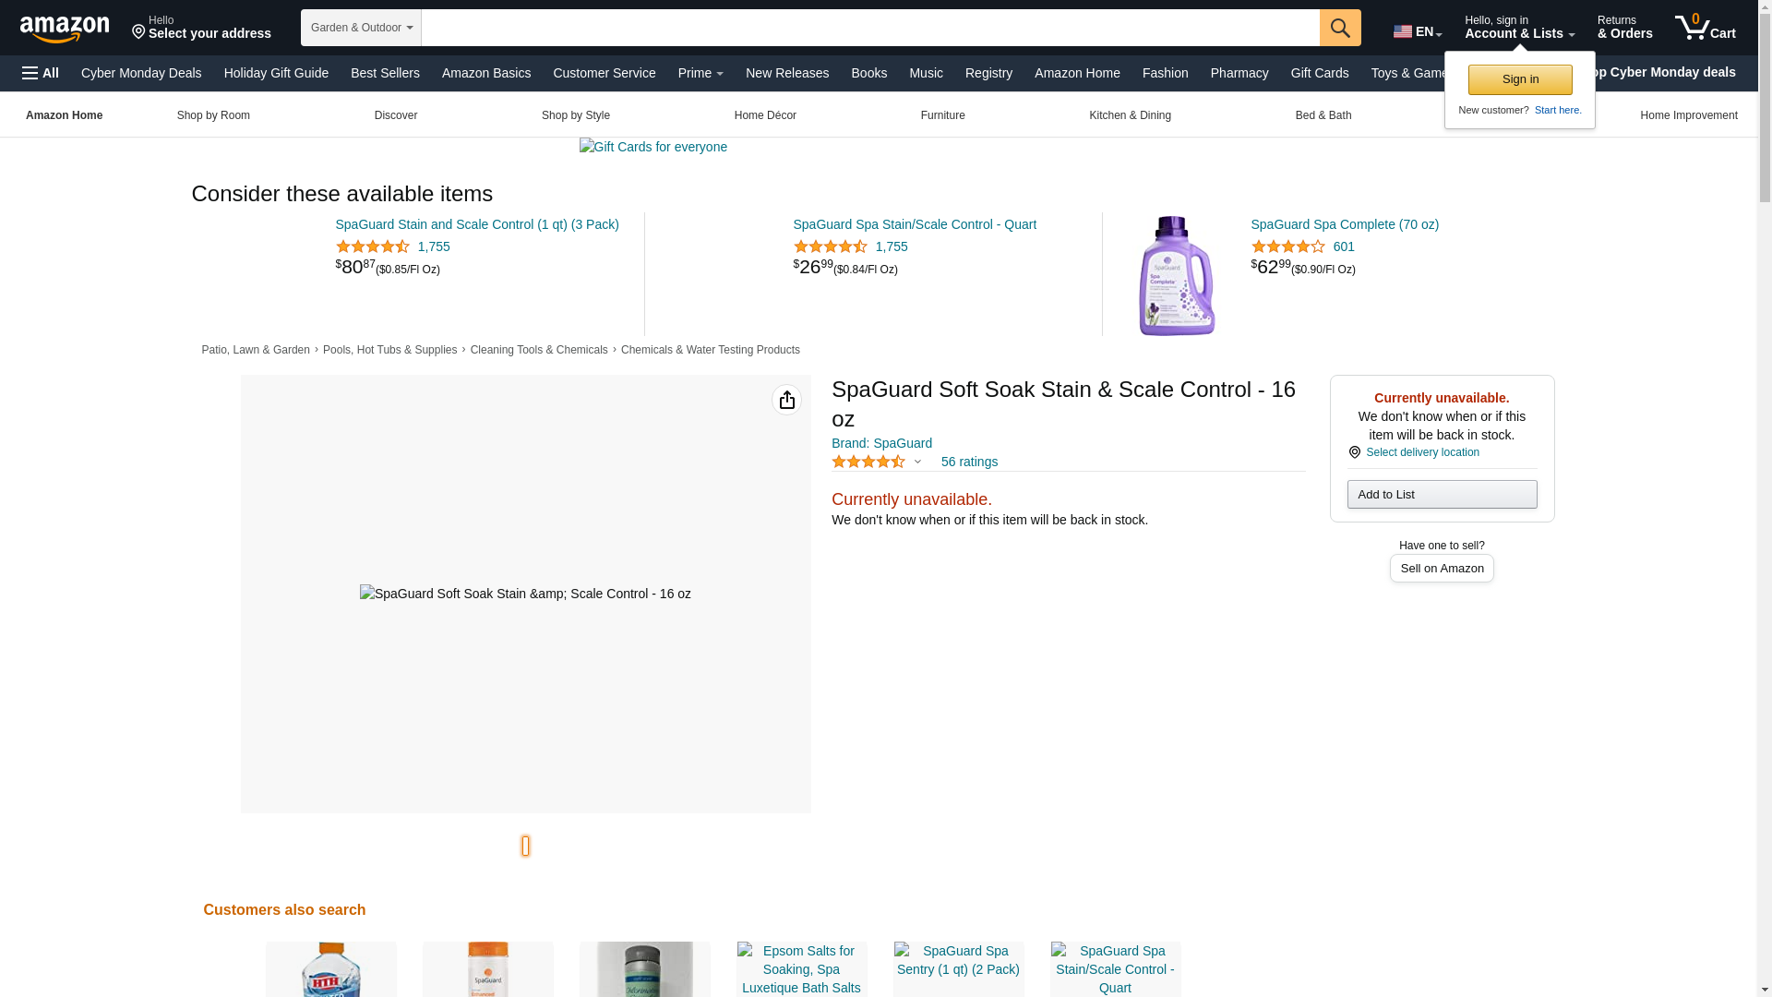Image resolution: width=1772 pixels, height=997 pixels.
Task: Expand the Garden & Outdoor search category dropdown
Action: [361, 28]
